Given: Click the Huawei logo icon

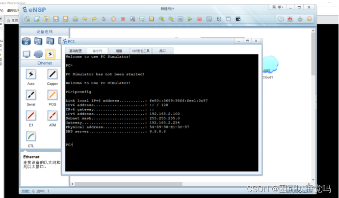Looking at the screenshot, I should (290, 19).
